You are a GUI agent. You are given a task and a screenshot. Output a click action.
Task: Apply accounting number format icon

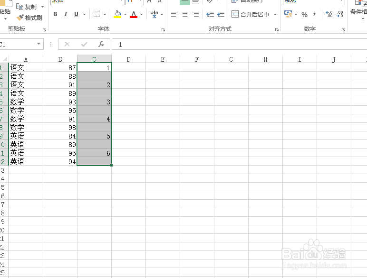[288, 14]
